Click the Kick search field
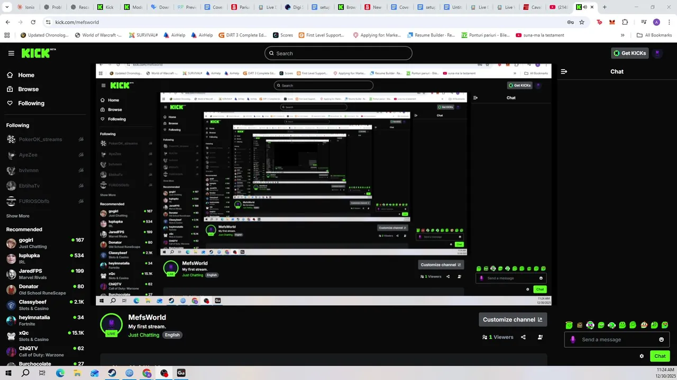Image resolution: width=677 pixels, height=380 pixels. click(338, 53)
